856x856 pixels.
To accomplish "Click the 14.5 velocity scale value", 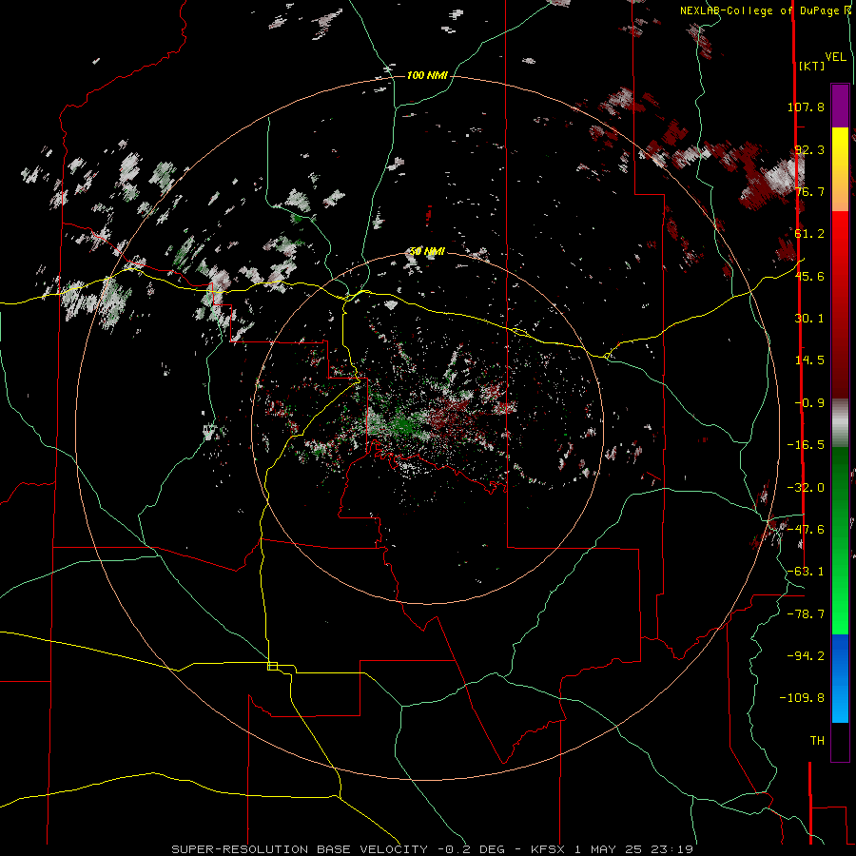I will [x=809, y=360].
